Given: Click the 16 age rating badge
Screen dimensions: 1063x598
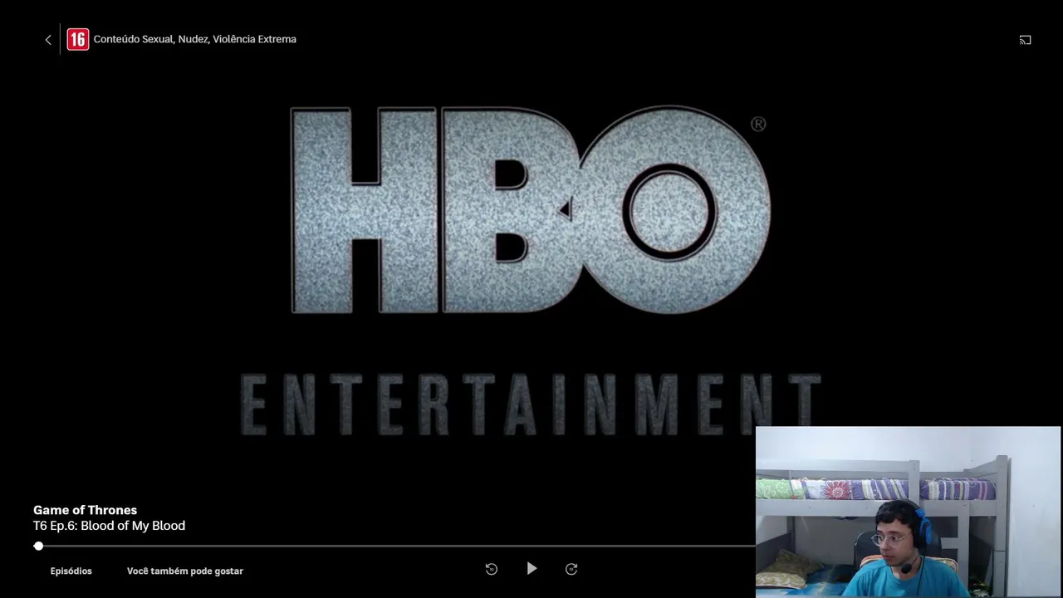Looking at the screenshot, I should pyautogui.click(x=77, y=39).
